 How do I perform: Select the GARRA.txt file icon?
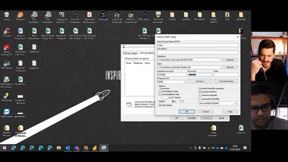pos(34,49)
